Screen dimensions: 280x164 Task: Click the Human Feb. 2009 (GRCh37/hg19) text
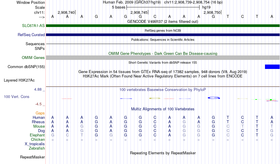[132, 2]
